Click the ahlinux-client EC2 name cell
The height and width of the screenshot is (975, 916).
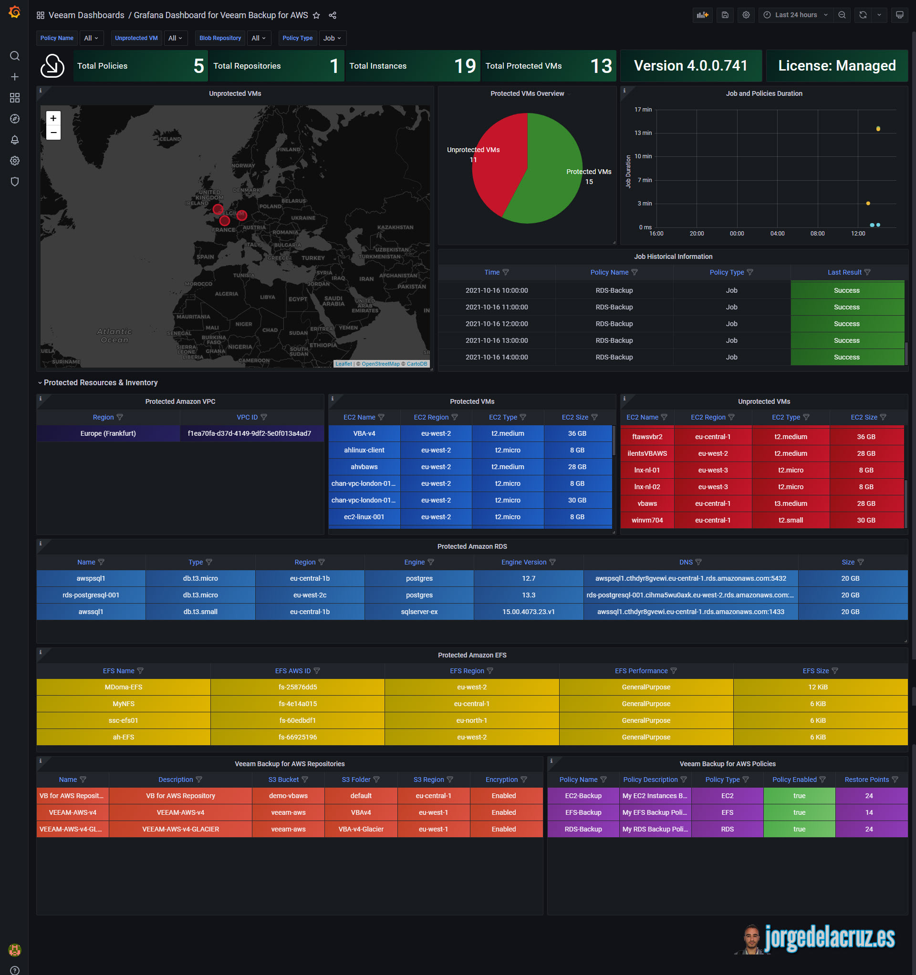click(364, 450)
